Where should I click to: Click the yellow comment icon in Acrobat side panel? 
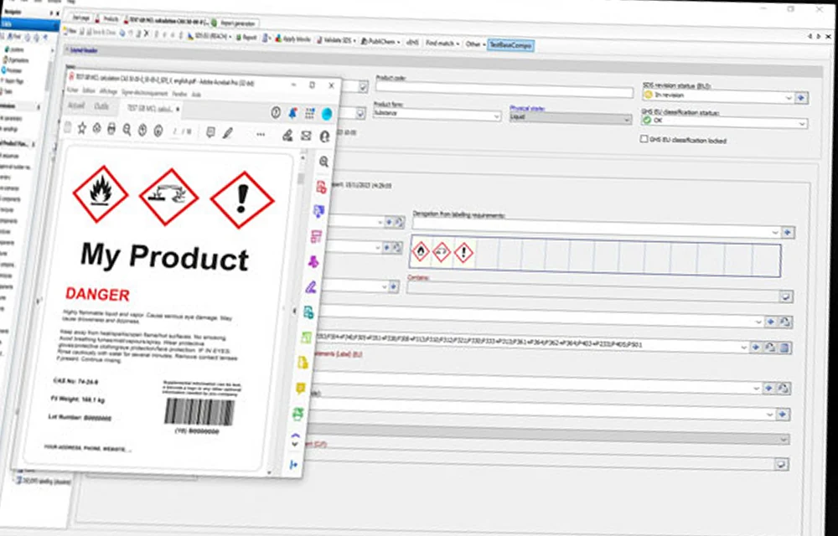[x=301, y=388]
